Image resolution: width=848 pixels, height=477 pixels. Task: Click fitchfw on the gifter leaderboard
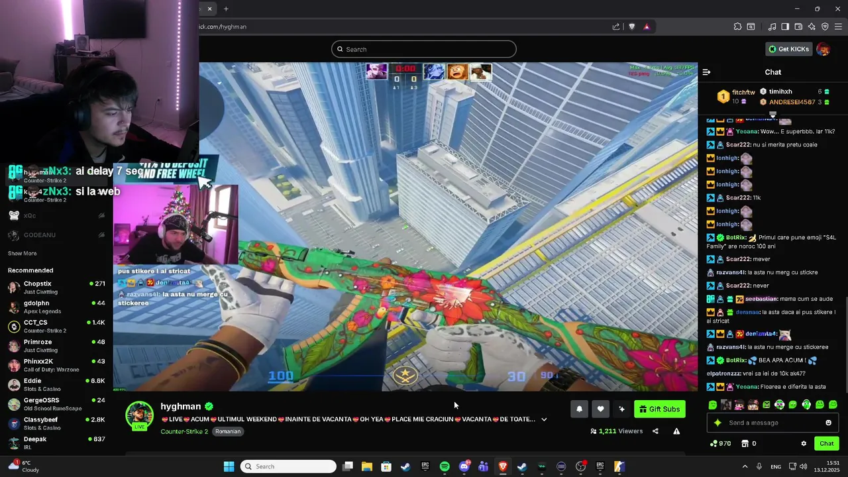(743, 92)
